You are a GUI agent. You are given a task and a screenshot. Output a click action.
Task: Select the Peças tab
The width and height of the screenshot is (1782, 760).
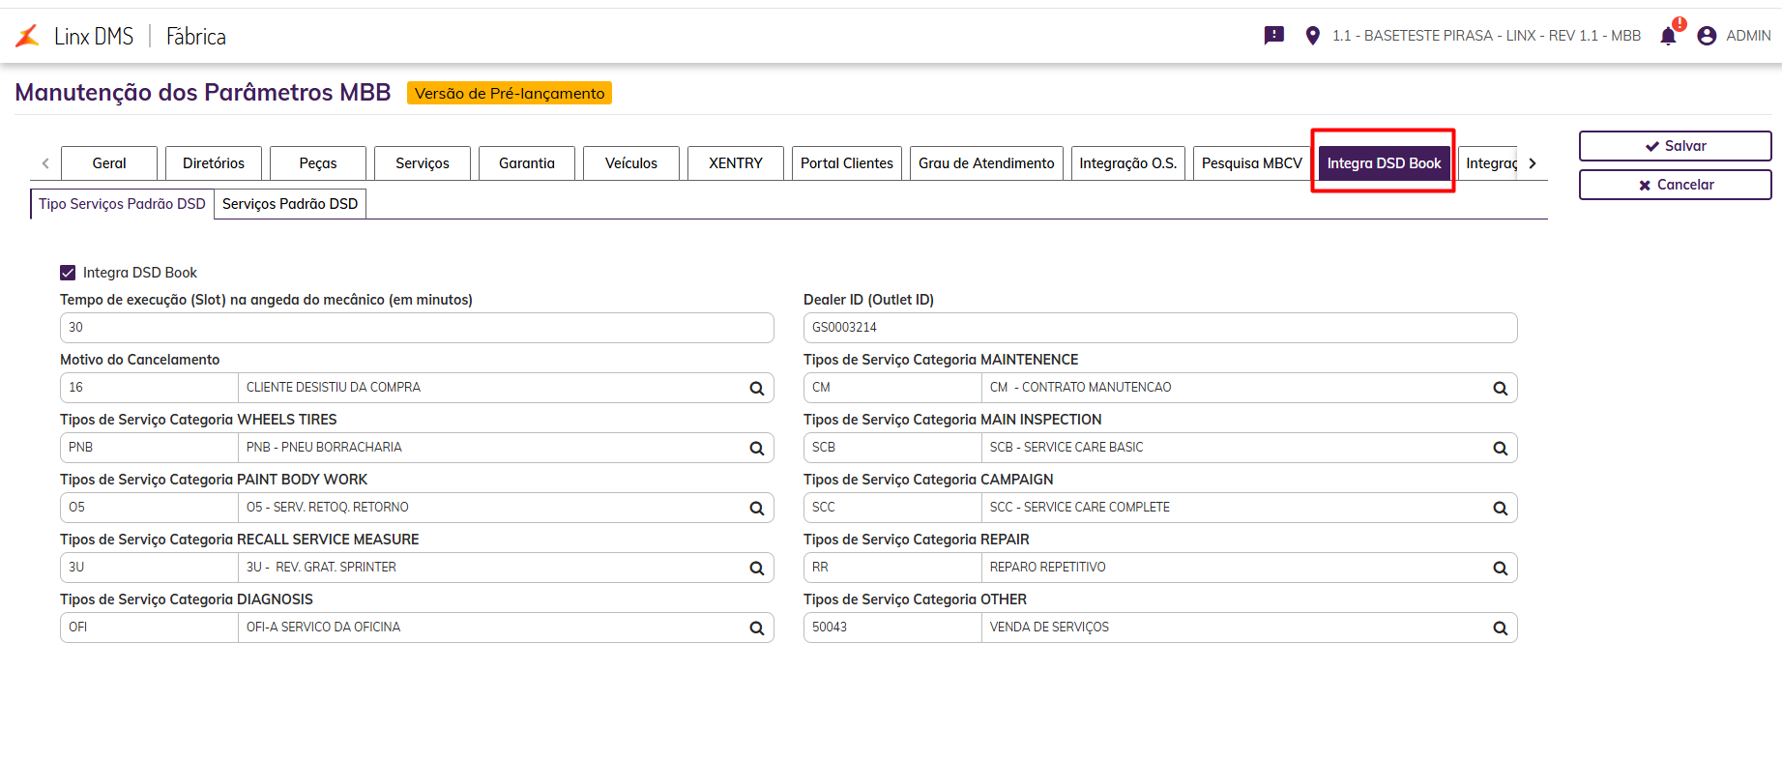pos(318,163)
